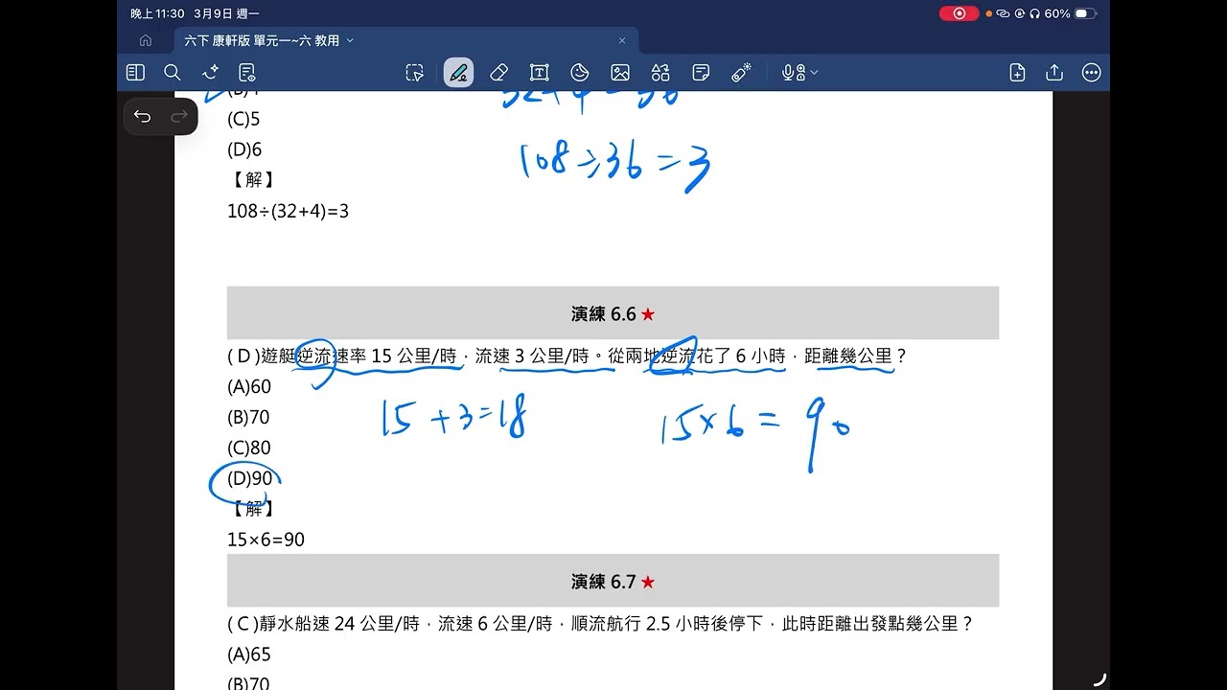Expand the microphone options chevron

(814, 73)
